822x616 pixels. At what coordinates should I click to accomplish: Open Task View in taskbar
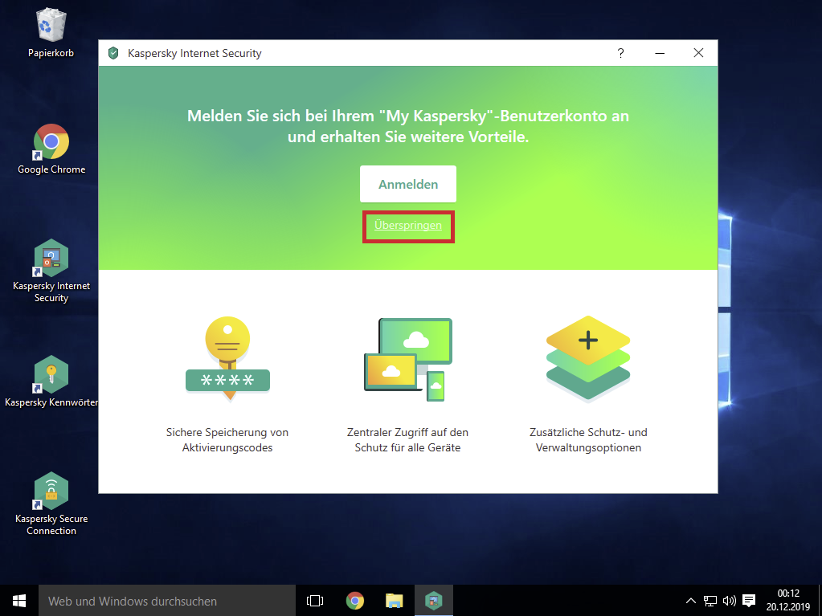pyautogui.click(x=315, y=601)
